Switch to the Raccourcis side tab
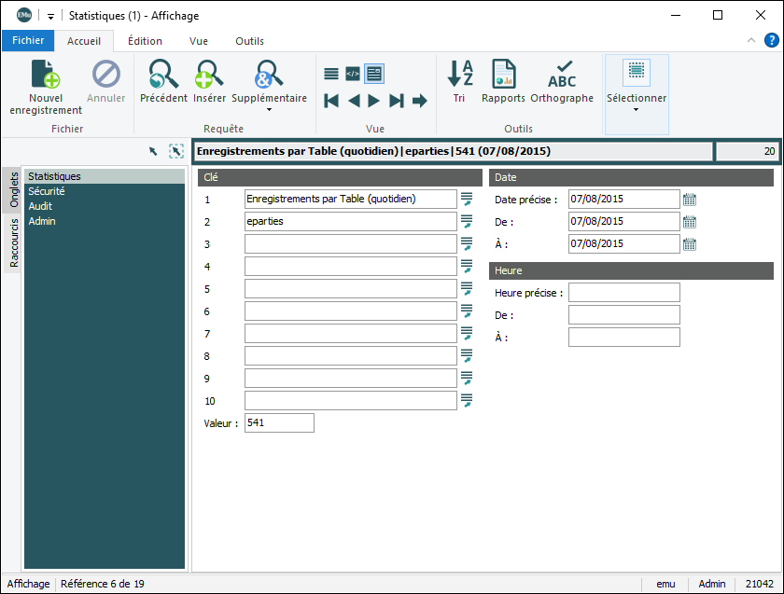784x594 pixels. pyautogui.click(x=14, y=242)
